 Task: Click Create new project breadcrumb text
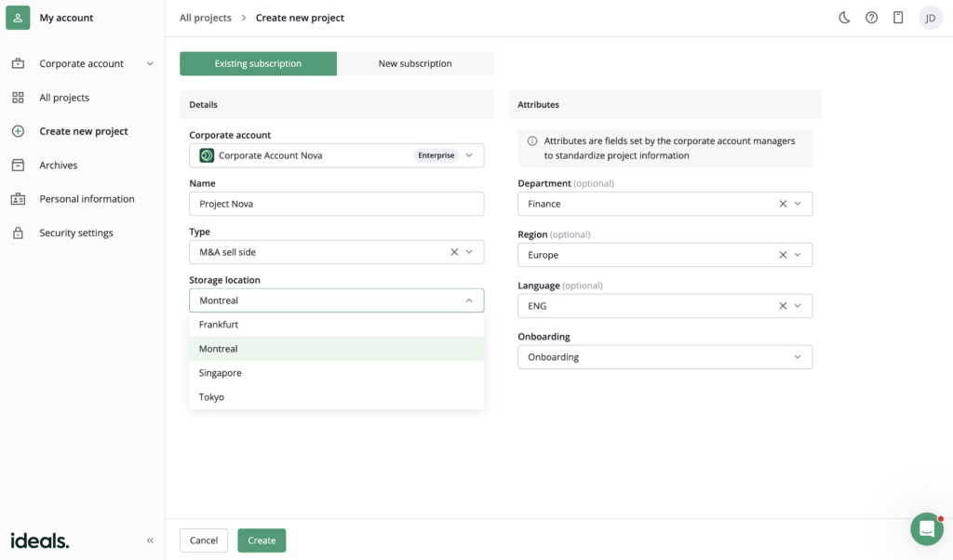300,18
